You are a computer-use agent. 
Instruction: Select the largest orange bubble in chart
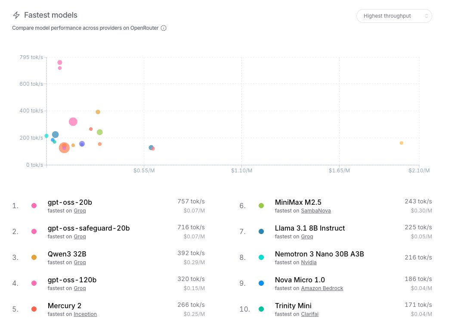[x=64, y=147]
